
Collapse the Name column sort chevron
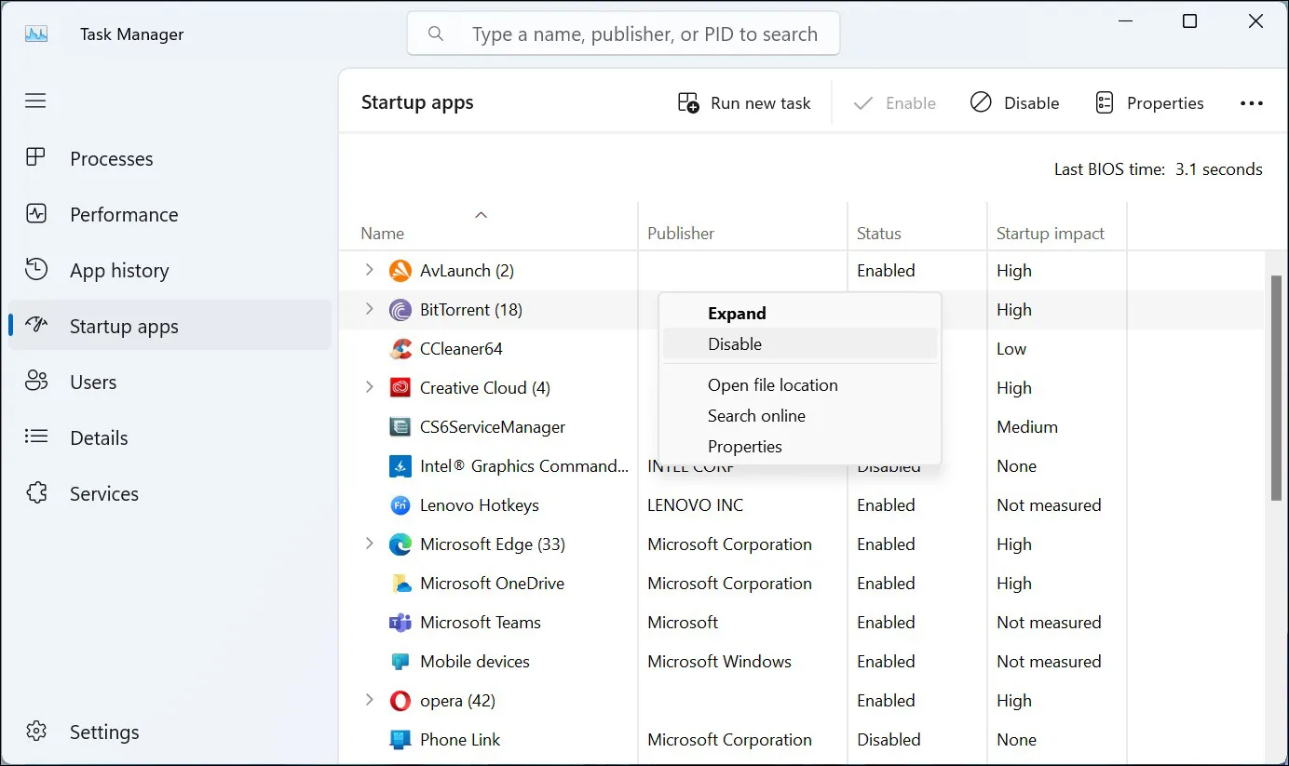point(482,214)
